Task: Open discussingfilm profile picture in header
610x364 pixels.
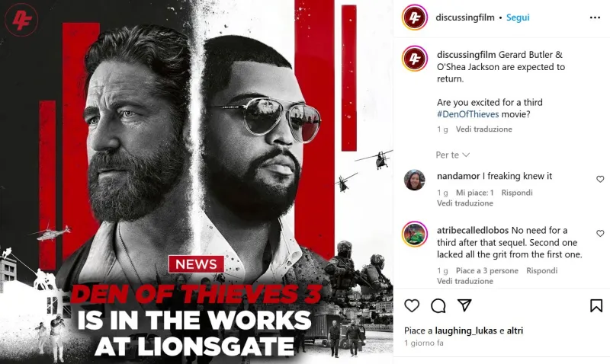Action: click(415, 18)
